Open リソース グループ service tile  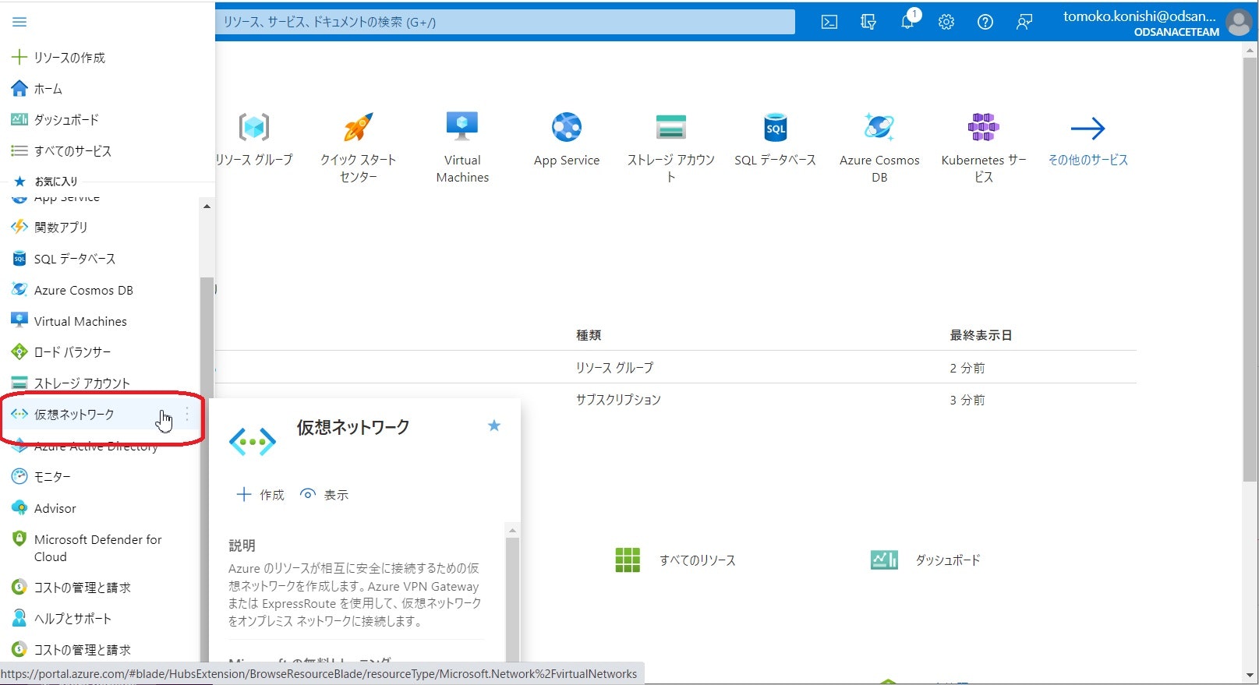[254, 140]
